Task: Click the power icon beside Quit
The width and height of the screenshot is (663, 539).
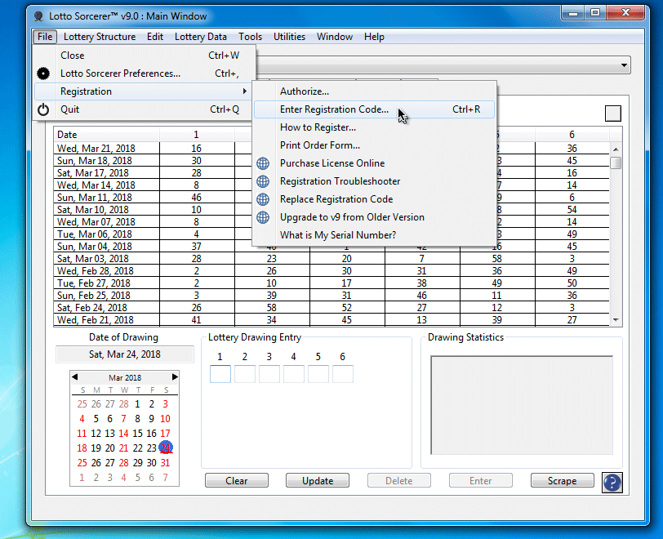Action: [43, 109]
